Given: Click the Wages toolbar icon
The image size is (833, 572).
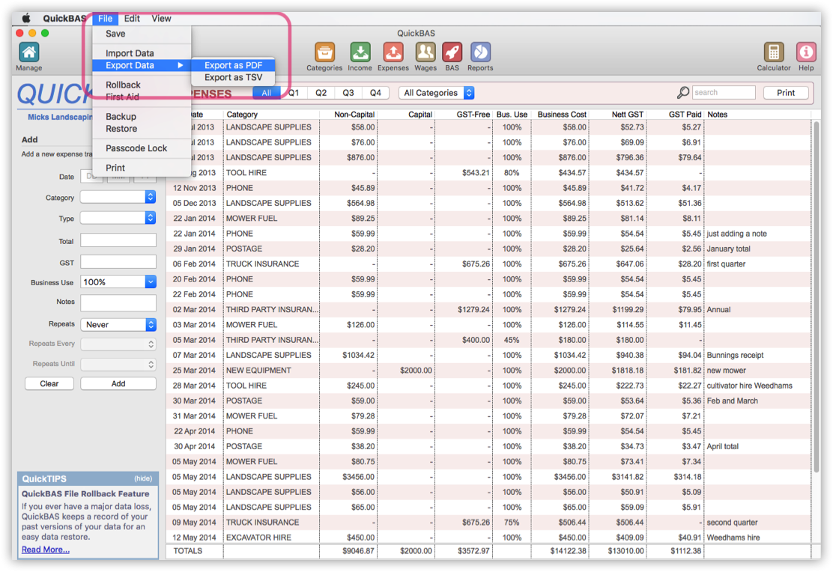Looking at the screenshot, I should coord(425,50).
